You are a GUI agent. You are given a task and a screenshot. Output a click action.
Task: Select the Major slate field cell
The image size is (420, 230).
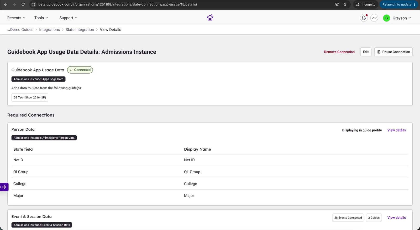[x=18, y=196]
